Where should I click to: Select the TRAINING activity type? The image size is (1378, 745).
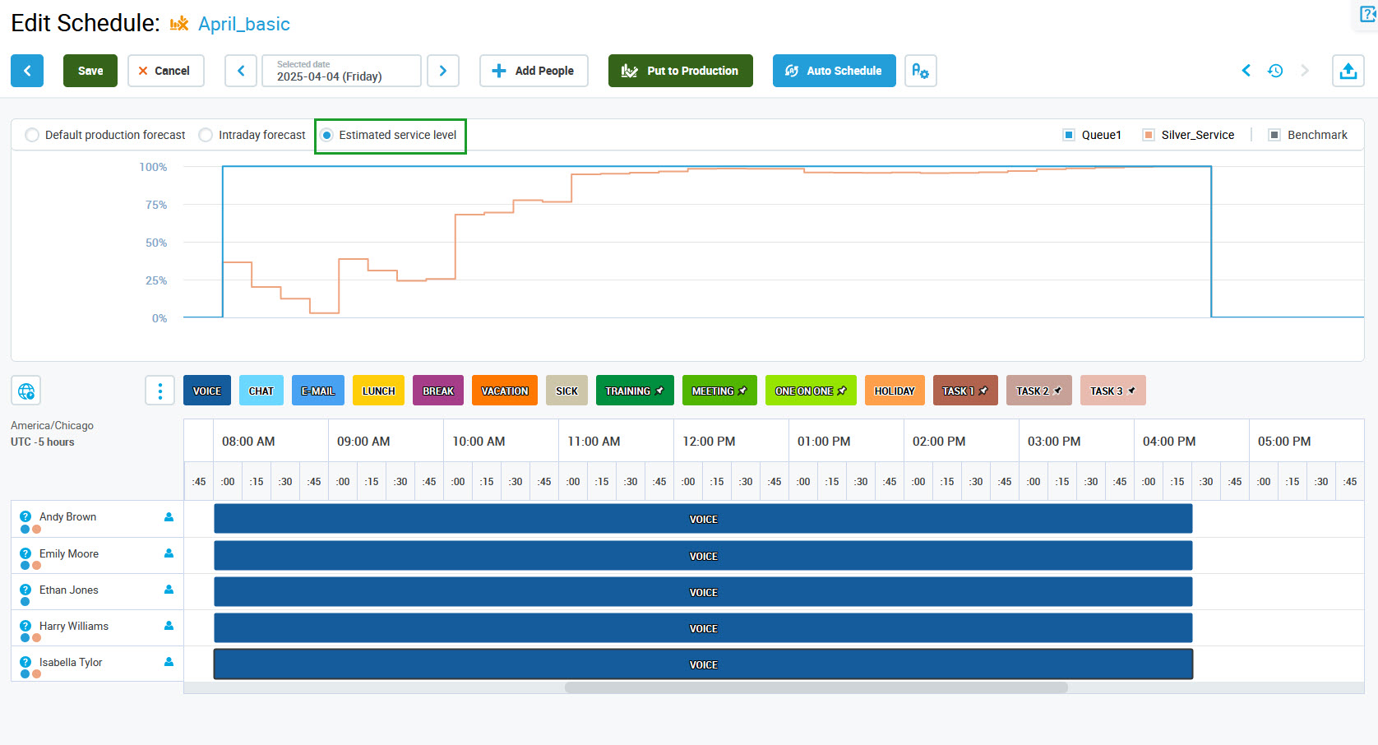[634, 391]
